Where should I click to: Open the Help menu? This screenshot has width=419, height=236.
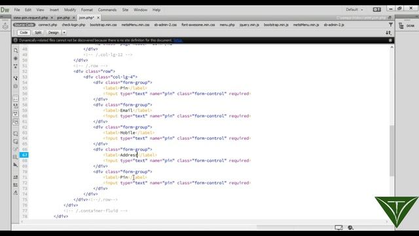[x=156, y=10]
